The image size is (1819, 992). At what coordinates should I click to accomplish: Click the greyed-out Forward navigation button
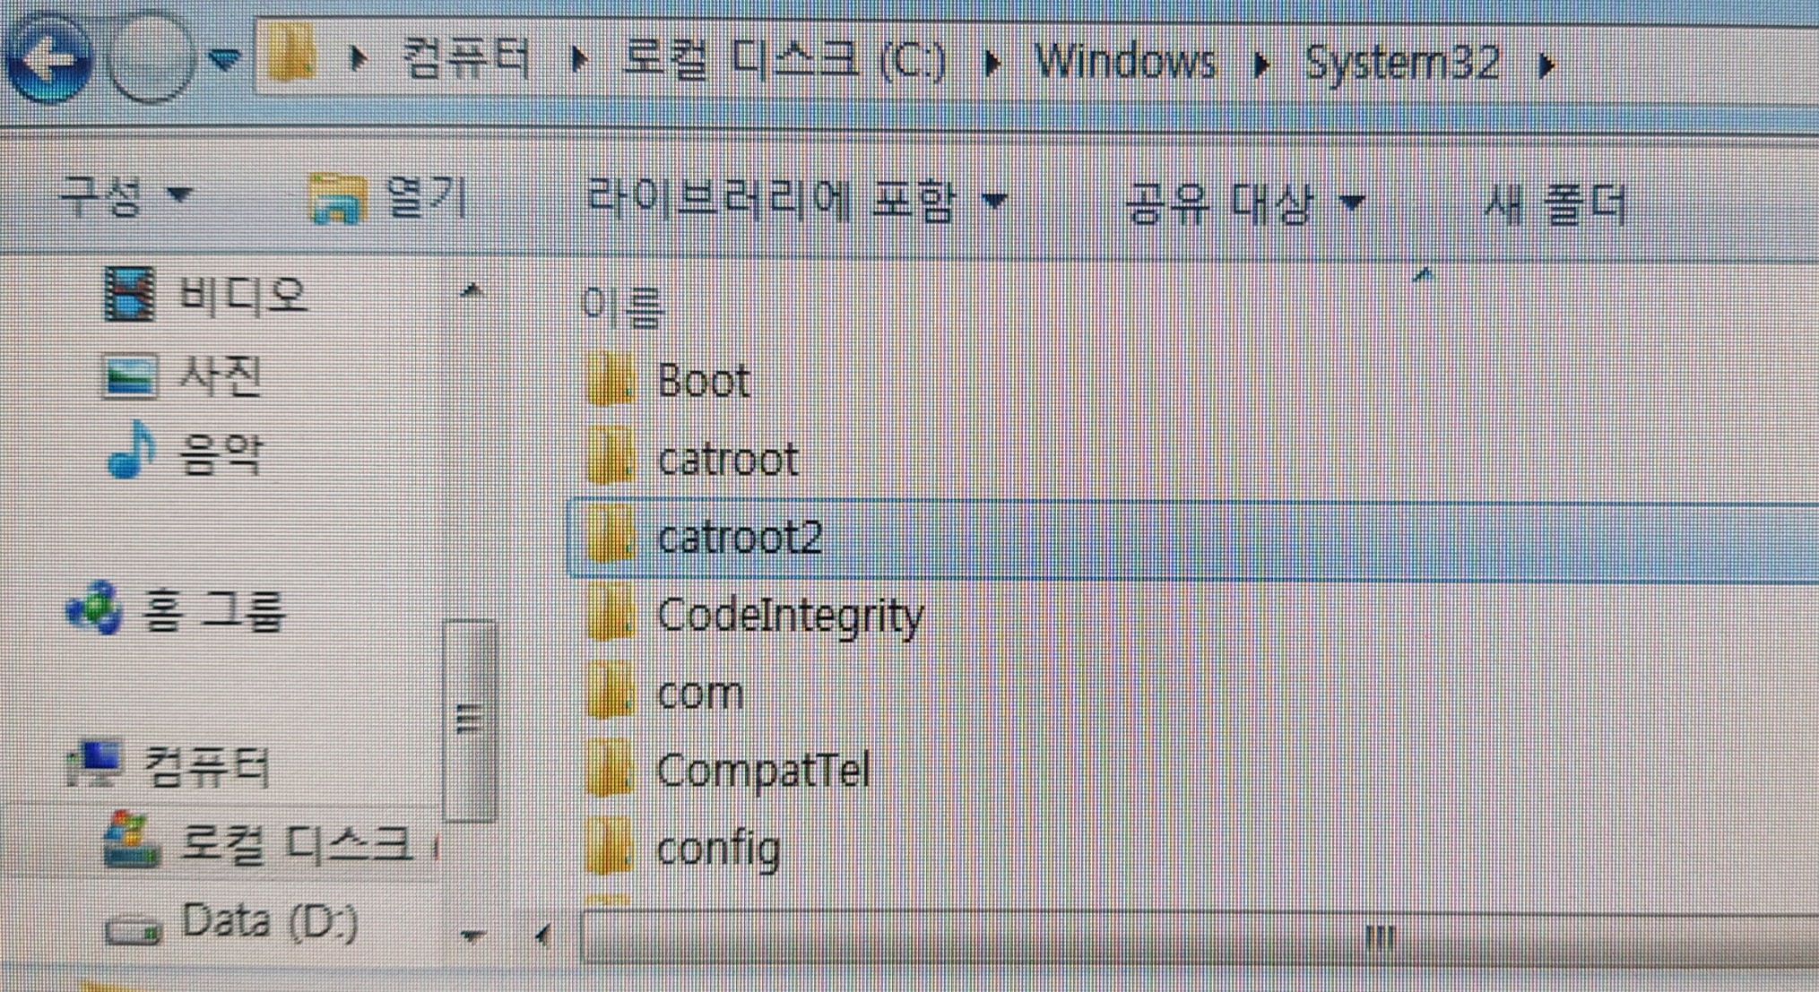pos(151,59)
